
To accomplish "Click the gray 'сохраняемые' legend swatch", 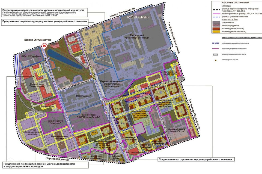I will coord(216,23).
